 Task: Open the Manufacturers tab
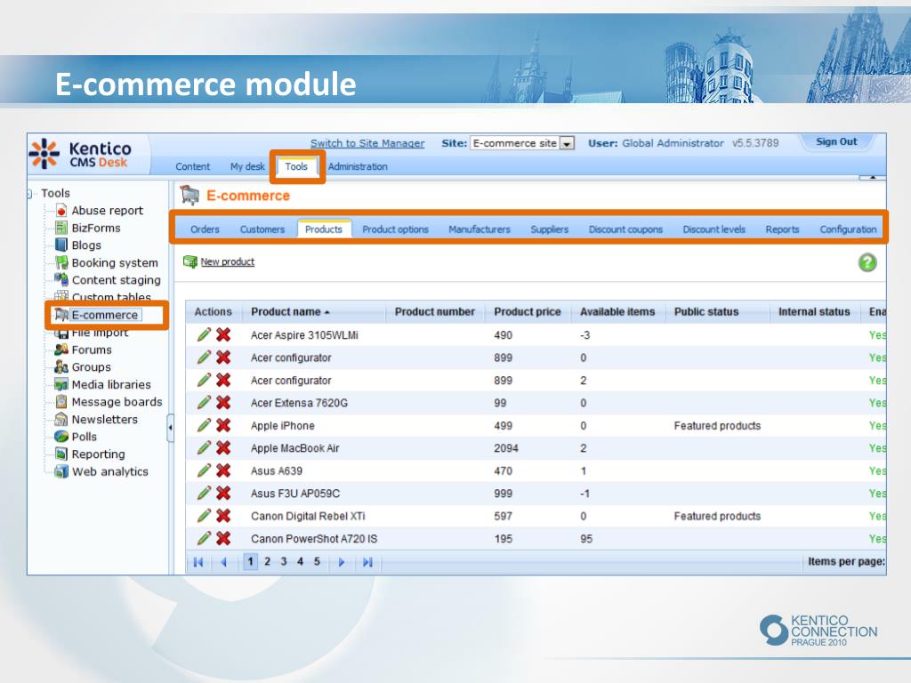coord(480,229)
